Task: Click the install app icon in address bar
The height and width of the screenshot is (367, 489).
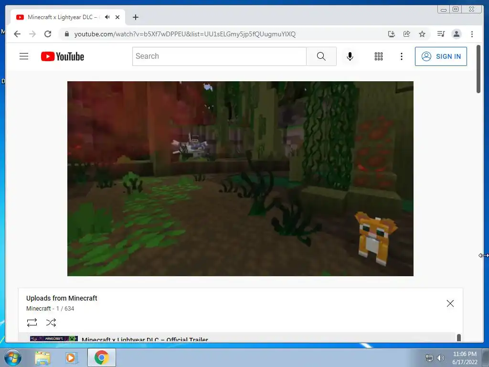Action: (x=392, y=34)
